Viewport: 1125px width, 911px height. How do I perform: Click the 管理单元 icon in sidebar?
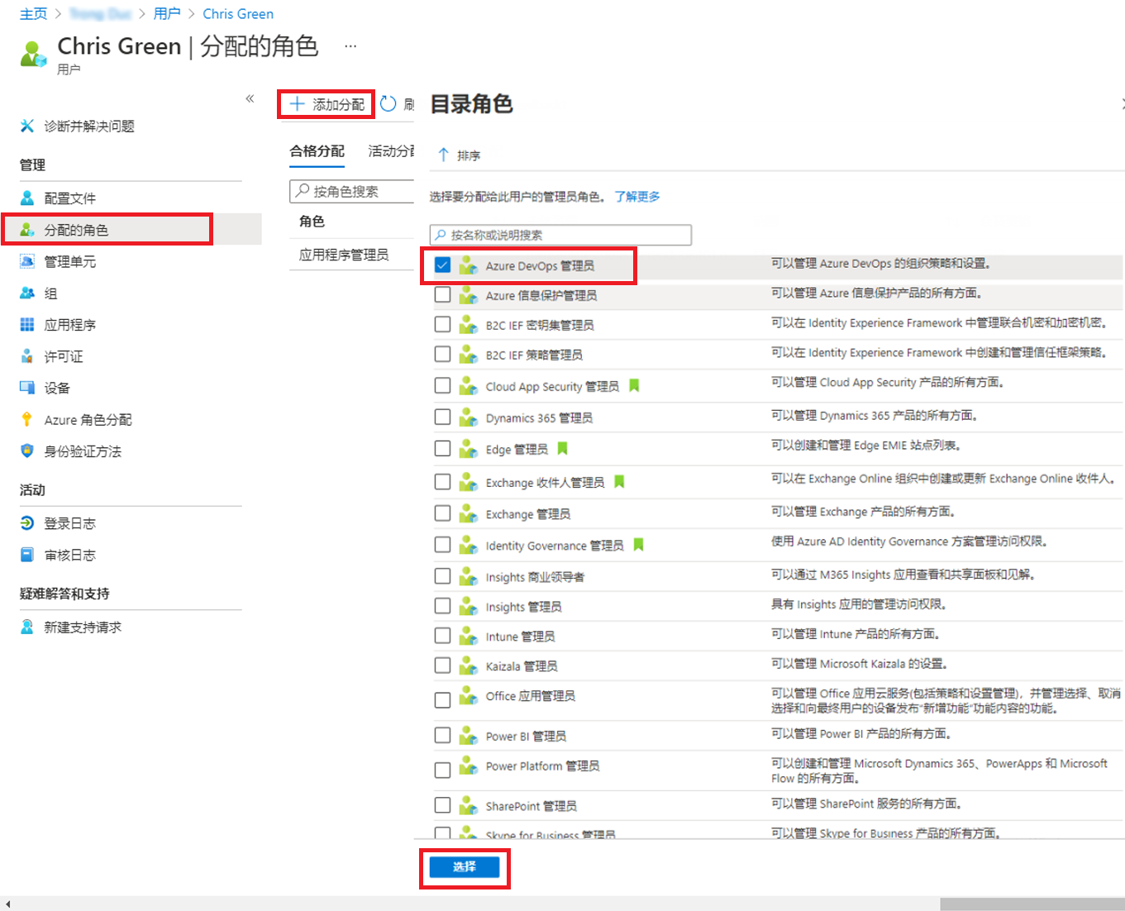tap(27, 261)
